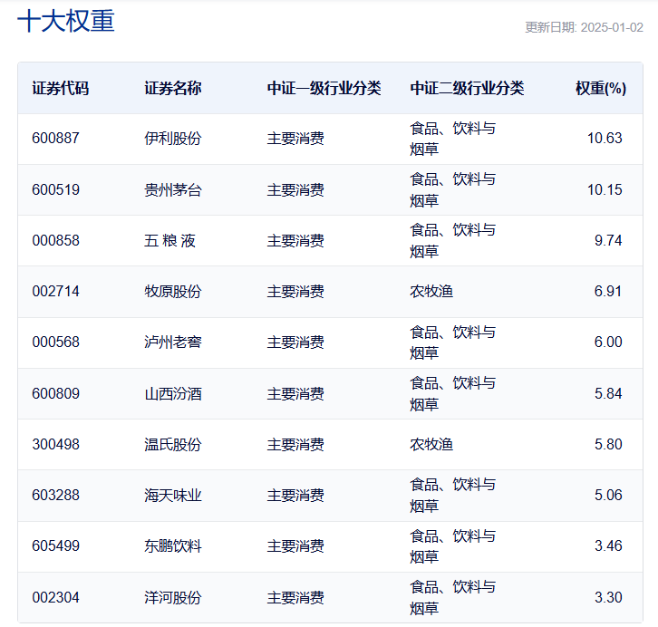Select security name 牧原股份
Screen dimensions: 658x627
click(x=173, y=291)
